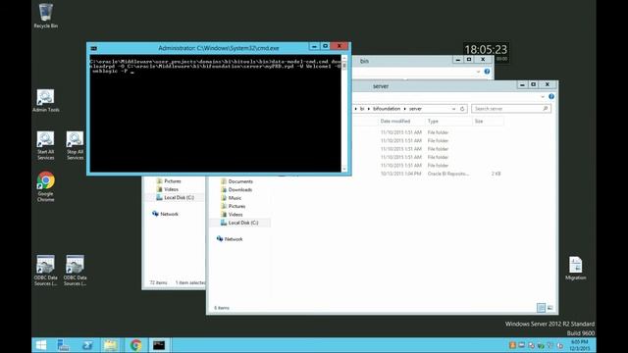Open help in the server window
Screen dimensions: 628x353
(x=551, y=96)
